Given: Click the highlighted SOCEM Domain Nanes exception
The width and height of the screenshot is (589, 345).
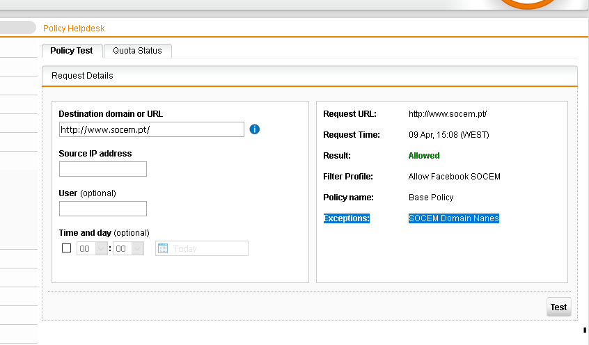Looking at the screenshot, I should click(x=454, y=218).
